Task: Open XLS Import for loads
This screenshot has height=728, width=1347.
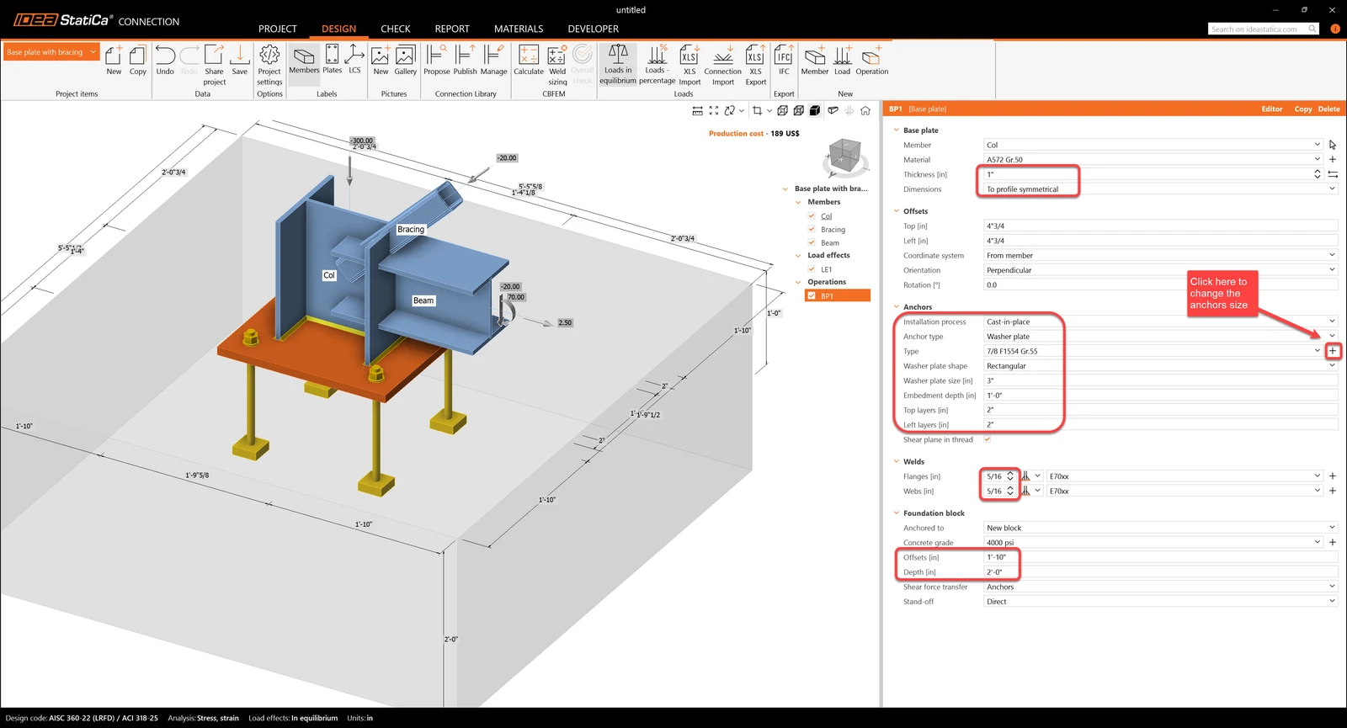Action: pyautogui.click(x=689, y=65)
